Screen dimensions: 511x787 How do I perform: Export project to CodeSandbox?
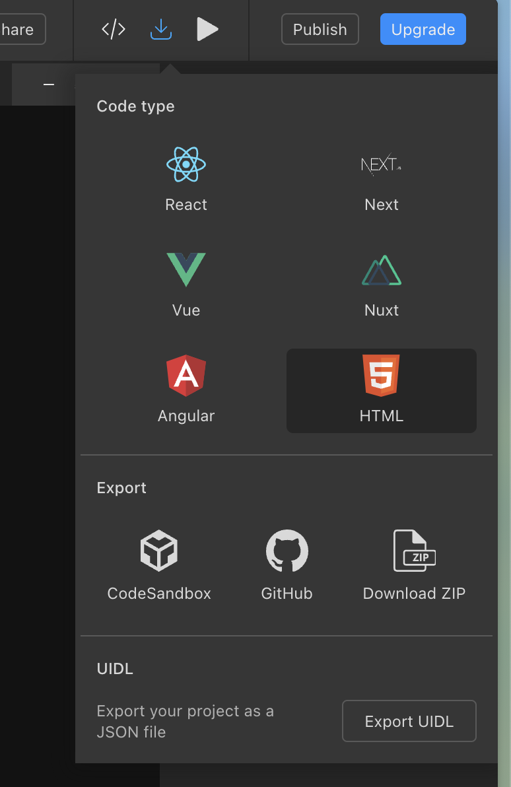point(159,565)
